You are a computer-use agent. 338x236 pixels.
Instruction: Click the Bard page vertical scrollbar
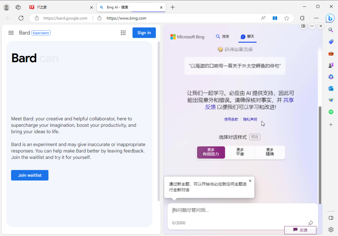(159, 121)
